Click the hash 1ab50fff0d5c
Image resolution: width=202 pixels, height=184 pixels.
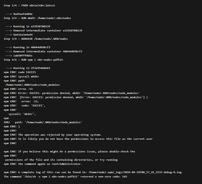tap(23, 56)
